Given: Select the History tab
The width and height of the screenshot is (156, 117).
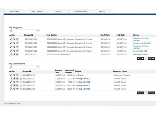Looking at the screenshot, I should pyautogui.click(x=58, y=12).
